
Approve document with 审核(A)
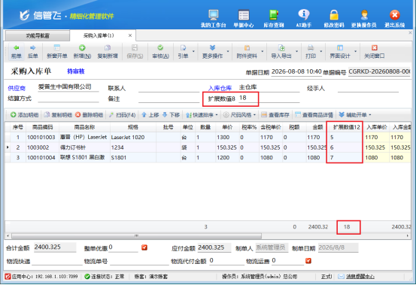160,51
